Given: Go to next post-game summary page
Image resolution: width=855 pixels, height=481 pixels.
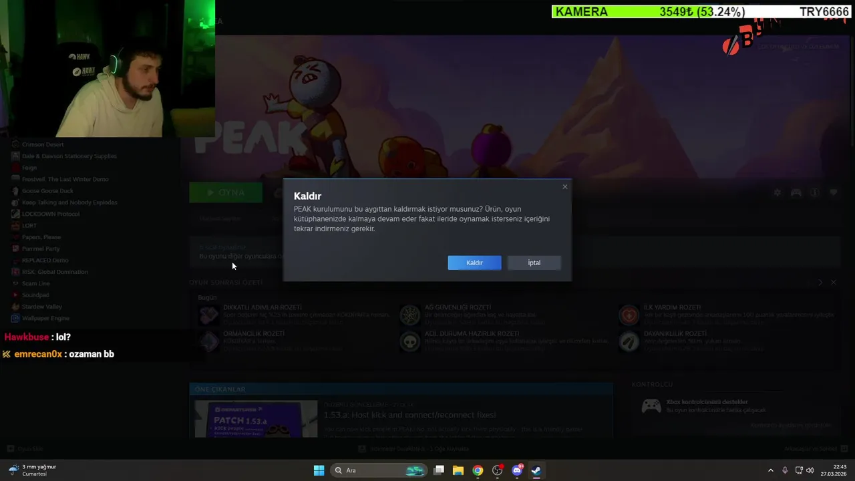Looking at the screenshot, I should tap(820, 283).
